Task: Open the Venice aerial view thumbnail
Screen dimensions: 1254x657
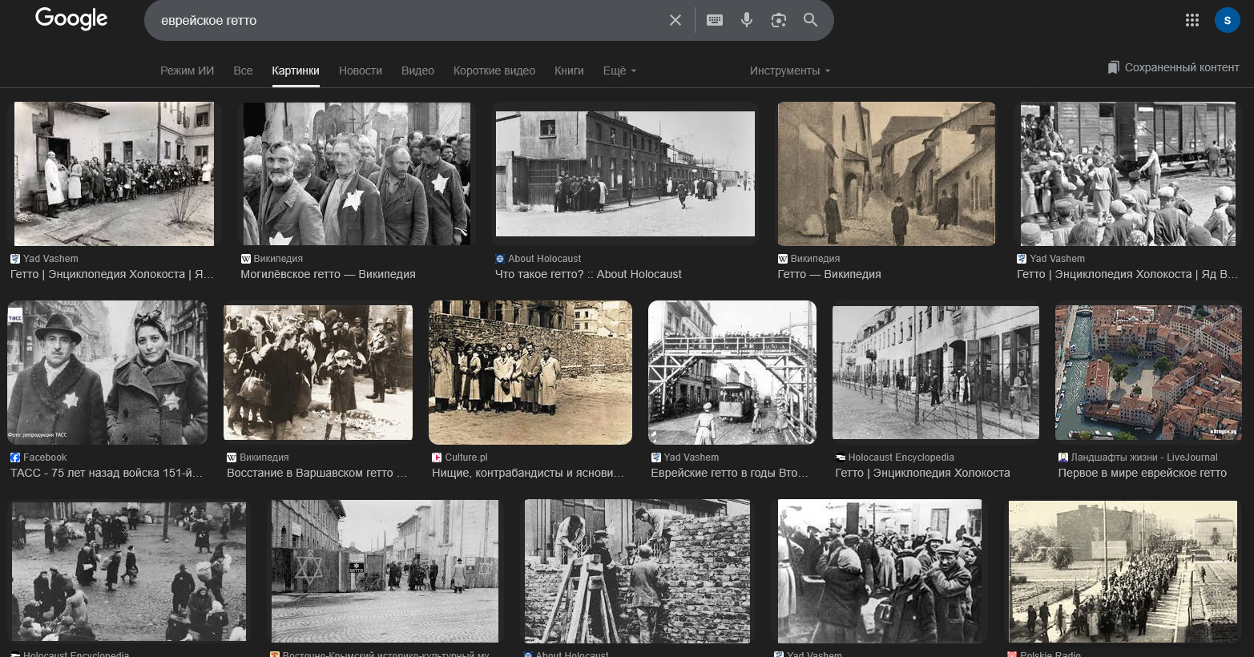Action: point(1147,372)
